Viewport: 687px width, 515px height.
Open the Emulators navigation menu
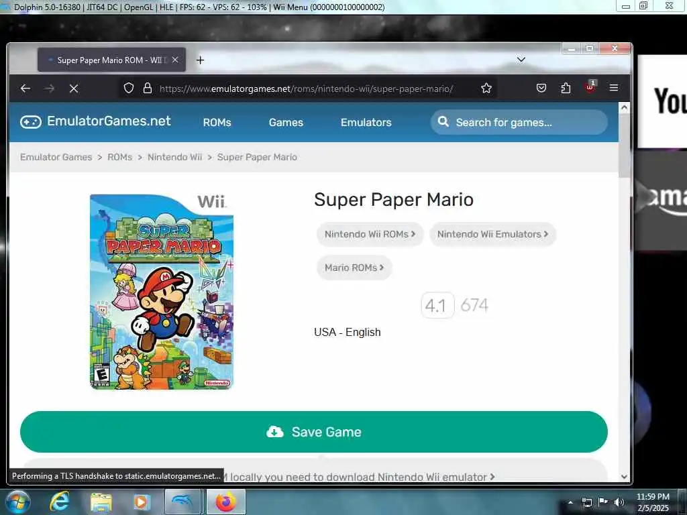point(366,123)
